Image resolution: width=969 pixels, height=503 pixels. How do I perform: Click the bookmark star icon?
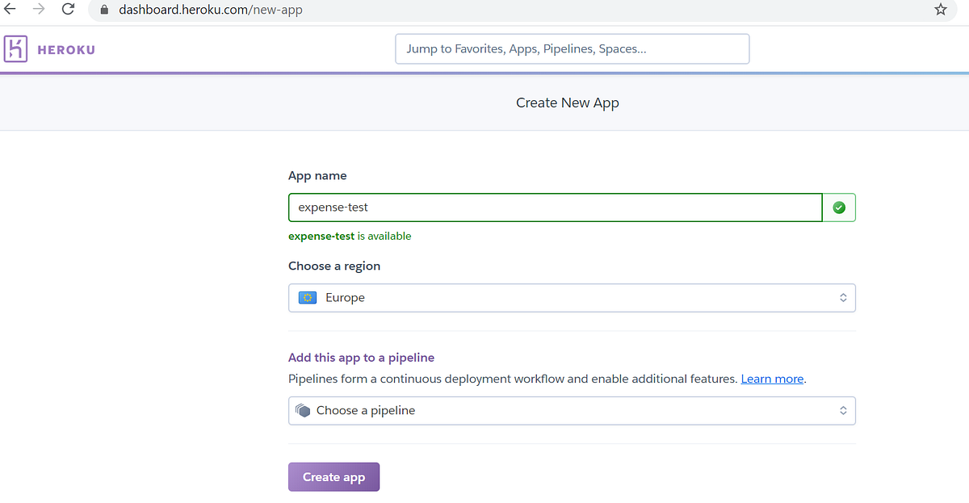point(940,10)
